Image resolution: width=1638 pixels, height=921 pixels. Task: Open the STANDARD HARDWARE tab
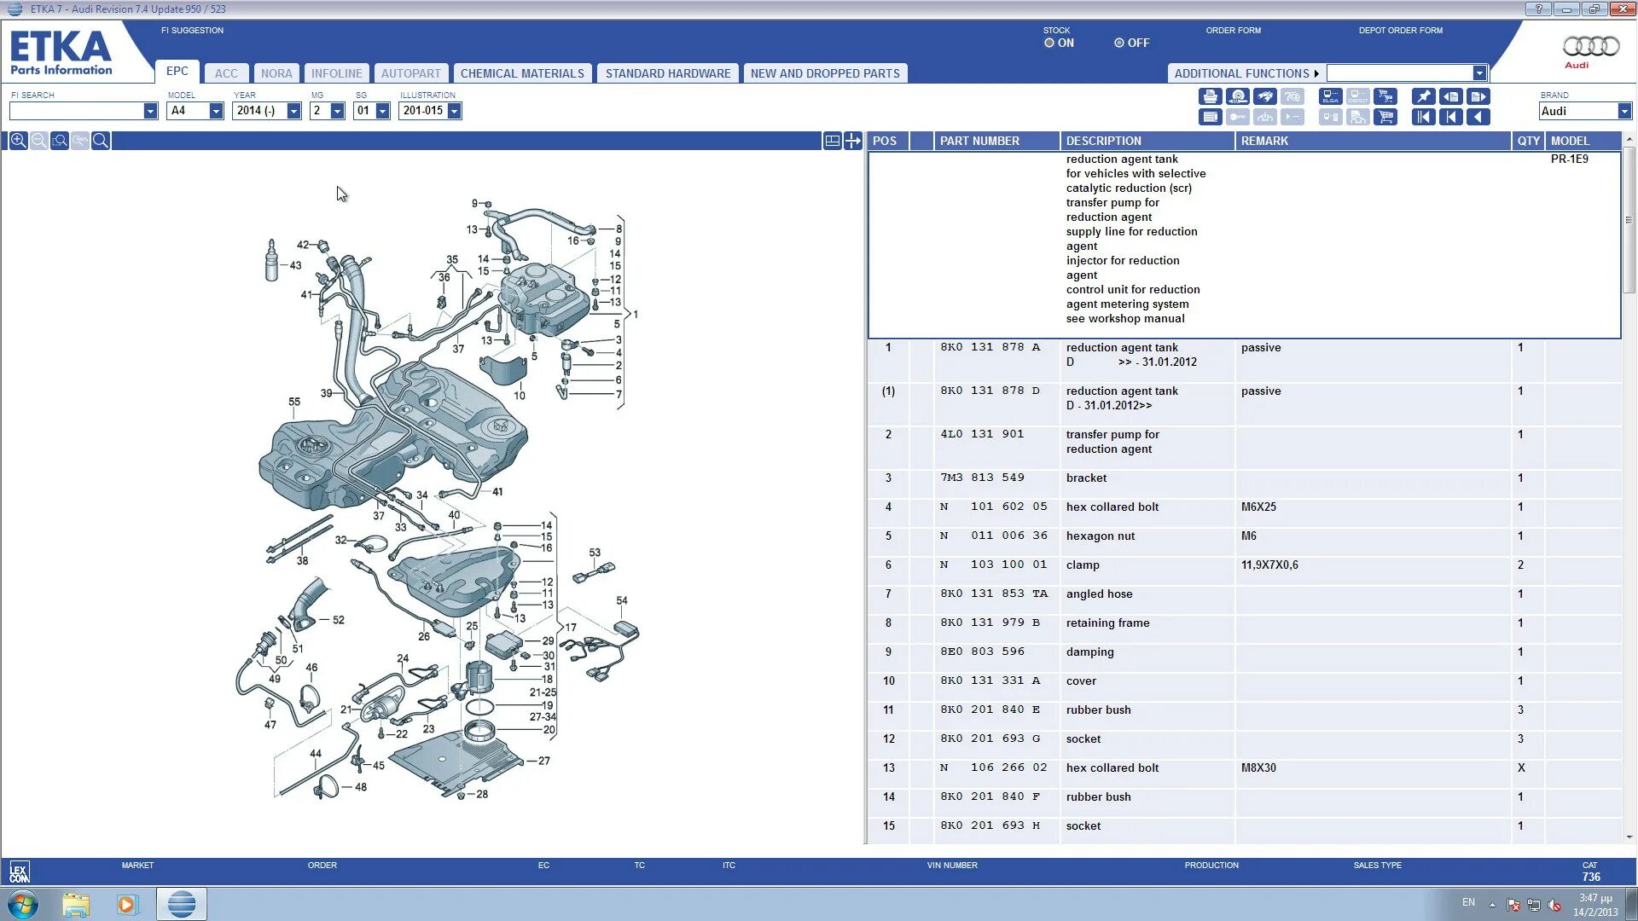(x=668, y=73)
